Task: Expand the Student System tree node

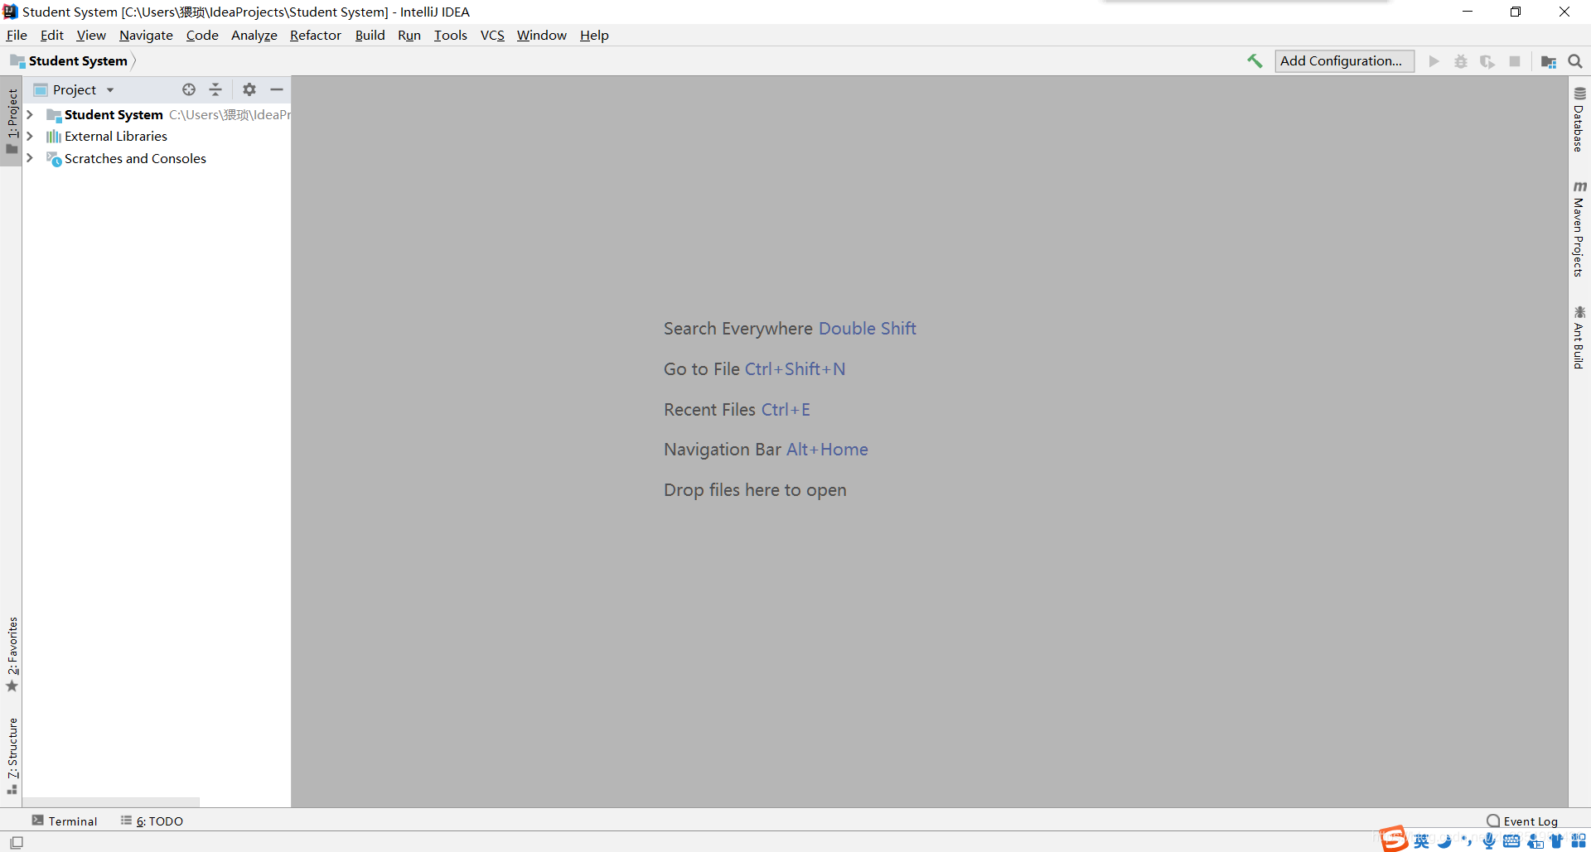Action: click(x=30, y=114)
